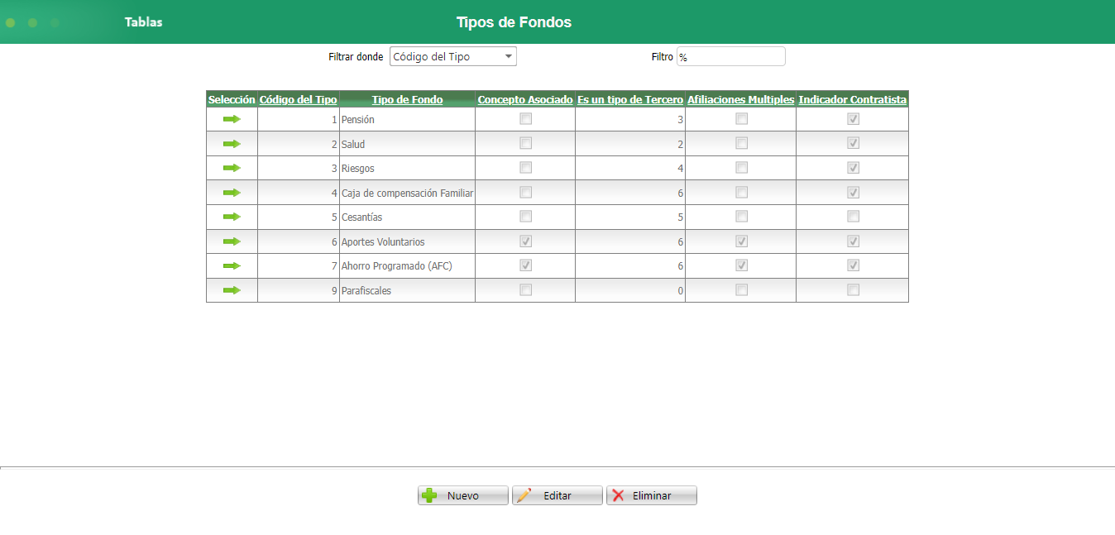Viewport: 1115px width, 535px height.
Task: Select Riesgos using its row arrow icon
Action: click(231, 168)
